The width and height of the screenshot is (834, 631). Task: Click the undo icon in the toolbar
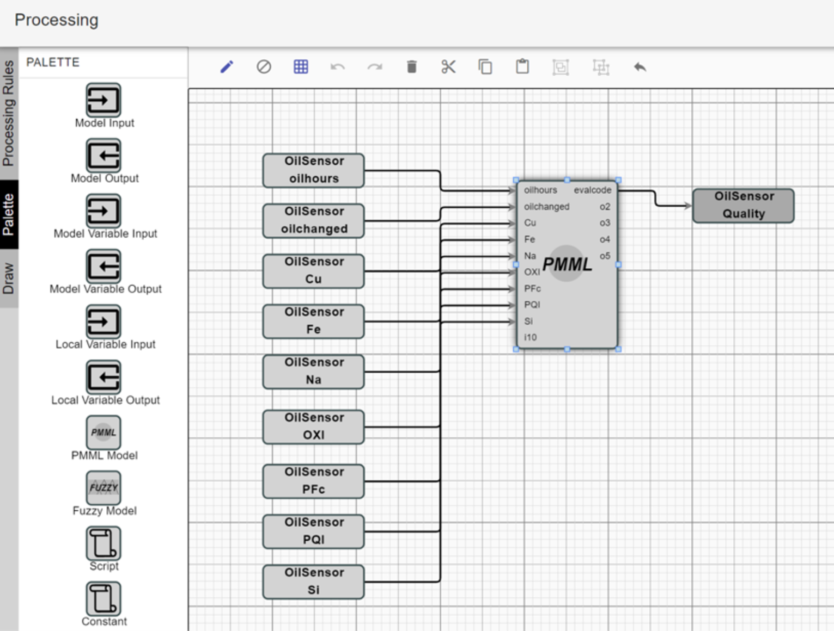338,66
